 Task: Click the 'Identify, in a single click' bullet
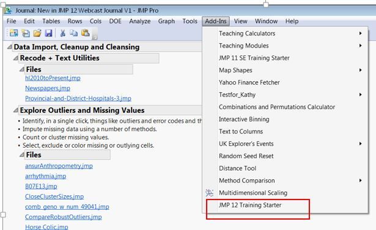click(x=112, y=121)
